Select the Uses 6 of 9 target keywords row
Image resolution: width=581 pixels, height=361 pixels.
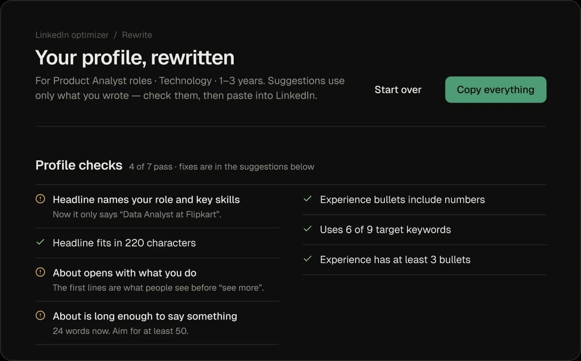424,230
